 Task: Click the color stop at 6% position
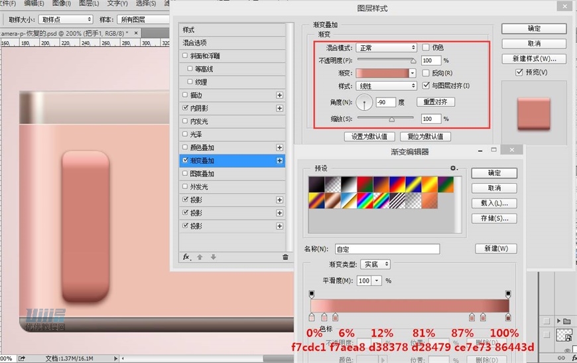point(324,317)
